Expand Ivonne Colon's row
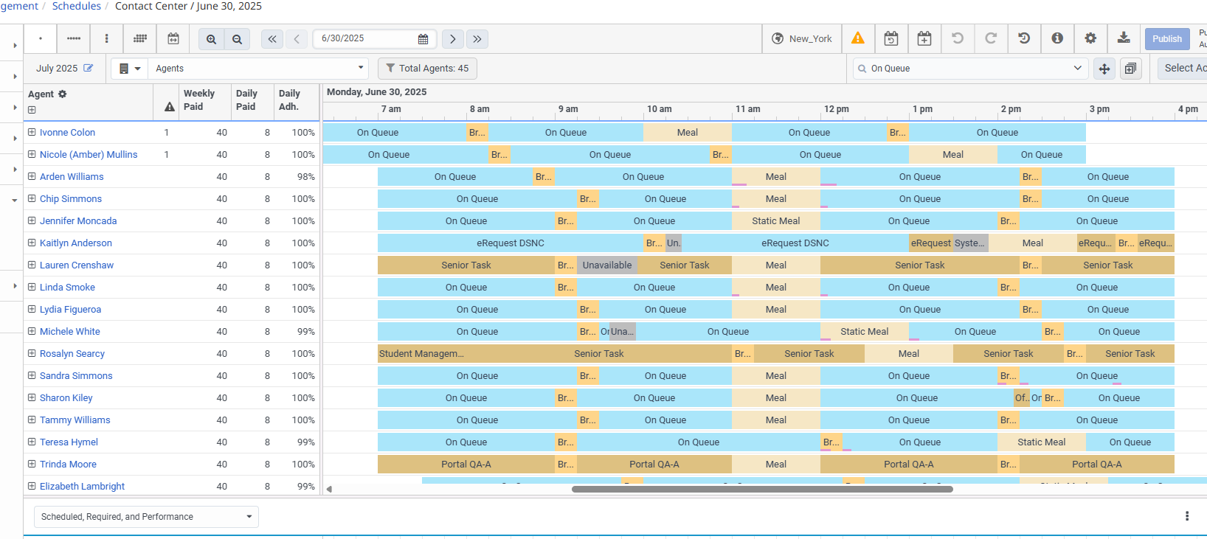This screenshot has width=1207, height=539. click(x=32, y=132)
